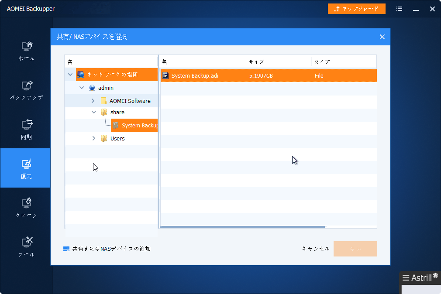Click the File type cell
Viewport: 441px width, 294px height.
click(319, 75)
